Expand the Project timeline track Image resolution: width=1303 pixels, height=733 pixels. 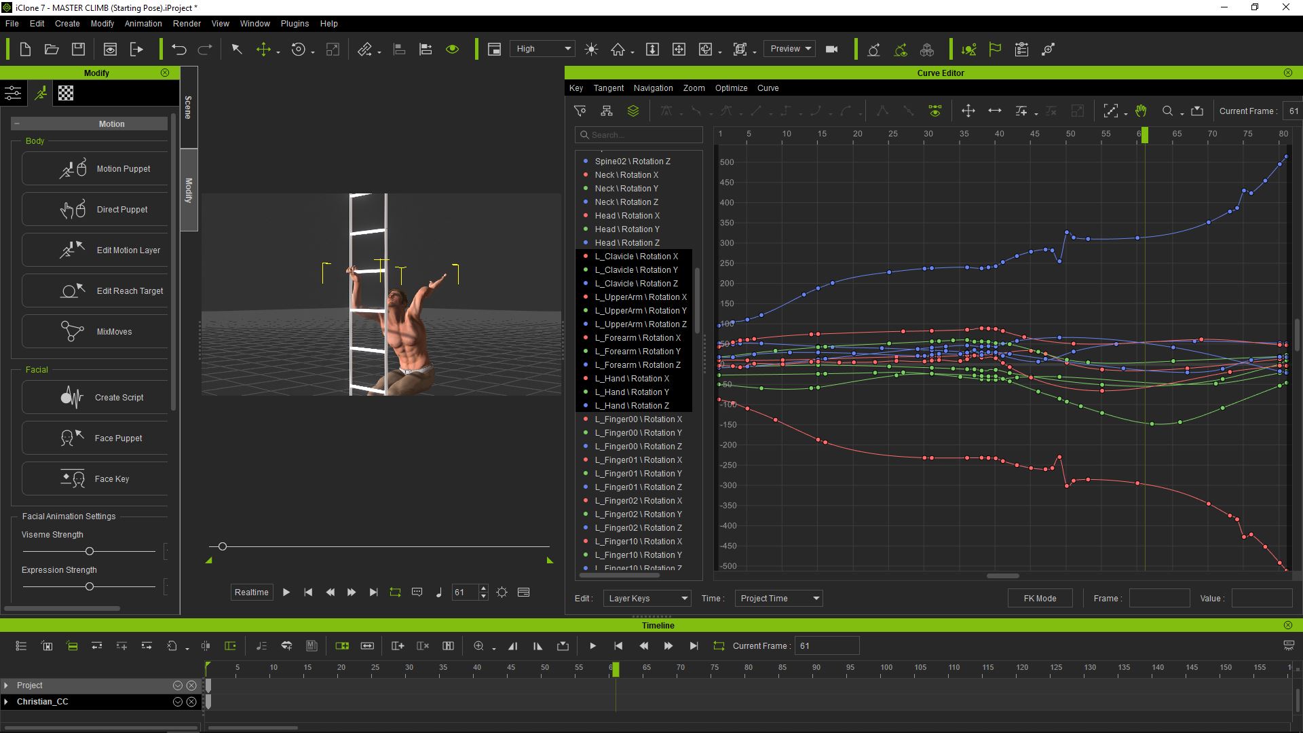click(7, 685)
